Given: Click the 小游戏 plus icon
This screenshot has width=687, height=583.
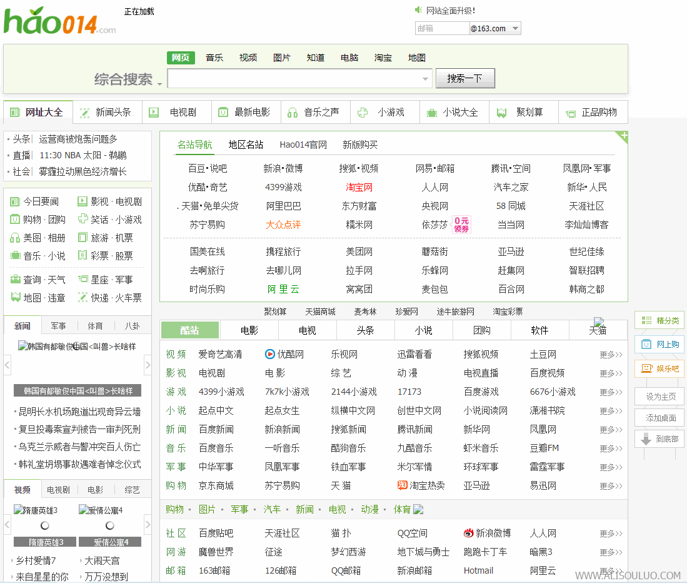Looking at the screenshot, I should coord(363,113).
